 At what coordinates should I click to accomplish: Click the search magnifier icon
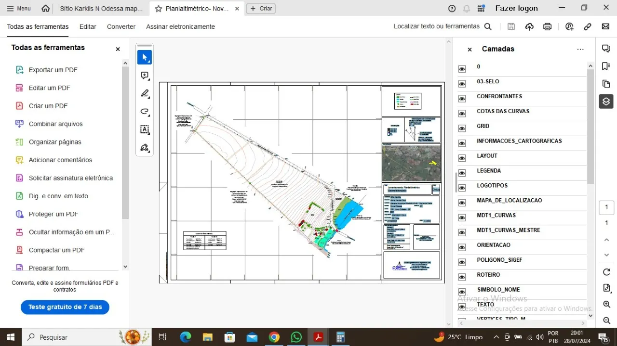[488, 27]
